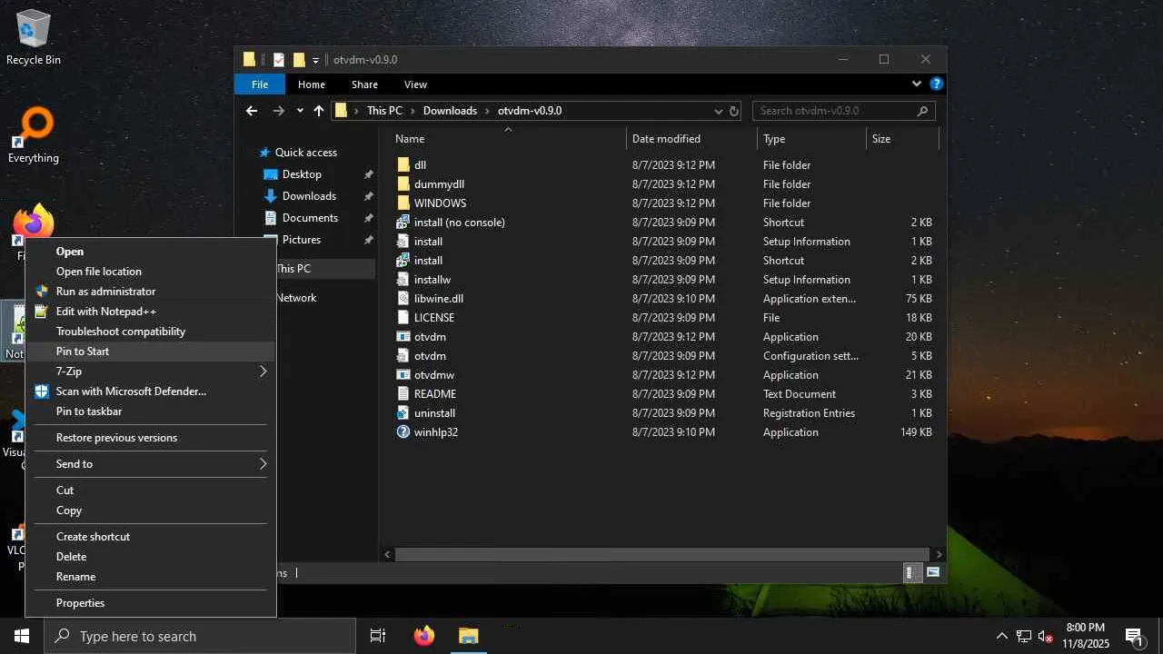Choose Properties in the context menu
The width and height of the screenshot is (1163, 654).
click(80, 603)
